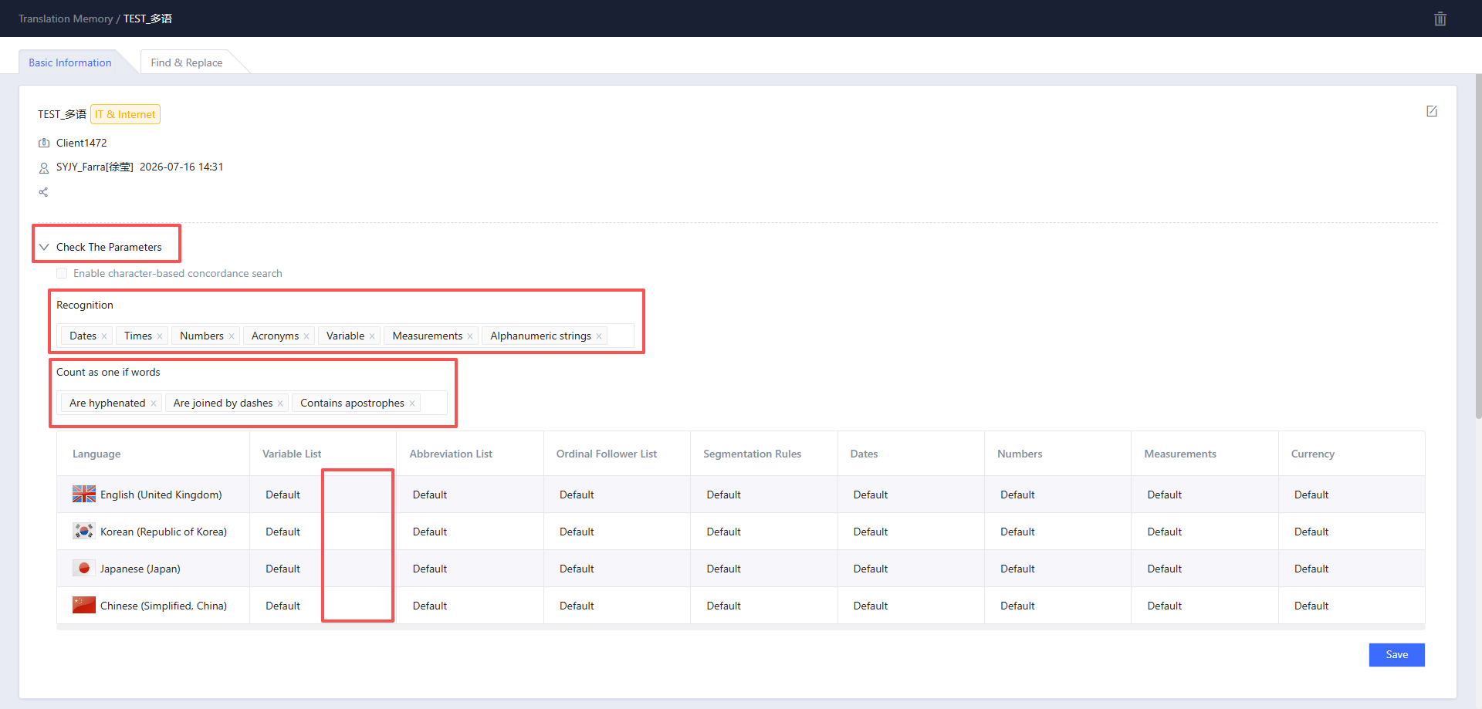Collapse the Check The Parameters section
Screen dimensions: 1482x709
point(44,247)
